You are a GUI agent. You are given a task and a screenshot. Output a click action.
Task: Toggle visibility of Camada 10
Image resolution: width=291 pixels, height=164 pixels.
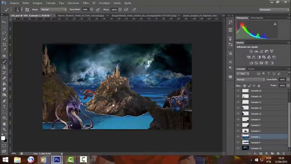click(x=238, y=148)
